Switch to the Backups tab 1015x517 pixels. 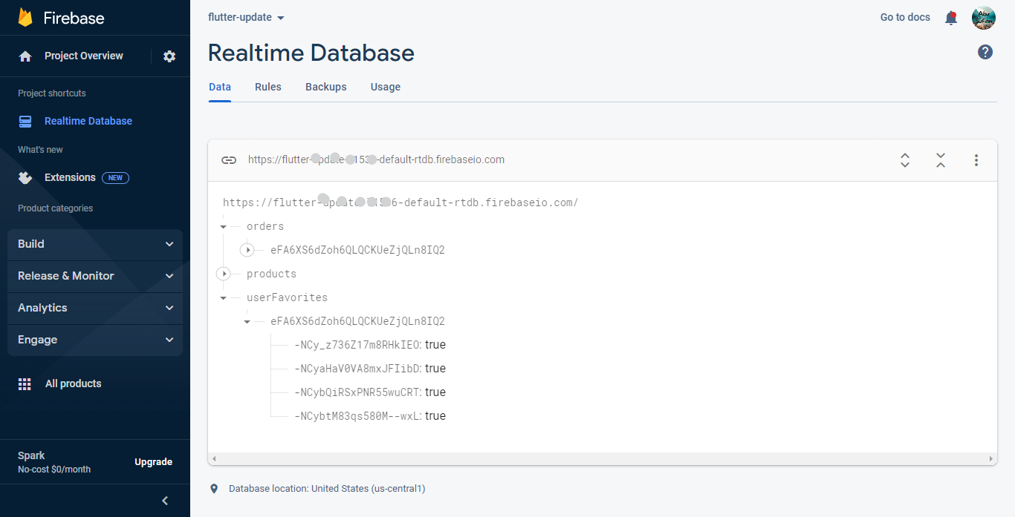[326, 87]
